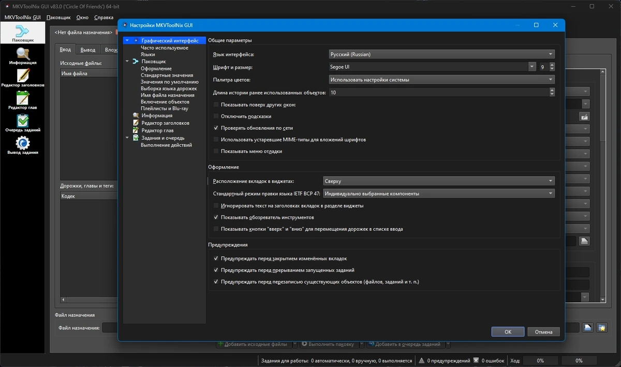Open the Паковщик tool in sidebar
The image size is (621, 367).
pos(23,32)
